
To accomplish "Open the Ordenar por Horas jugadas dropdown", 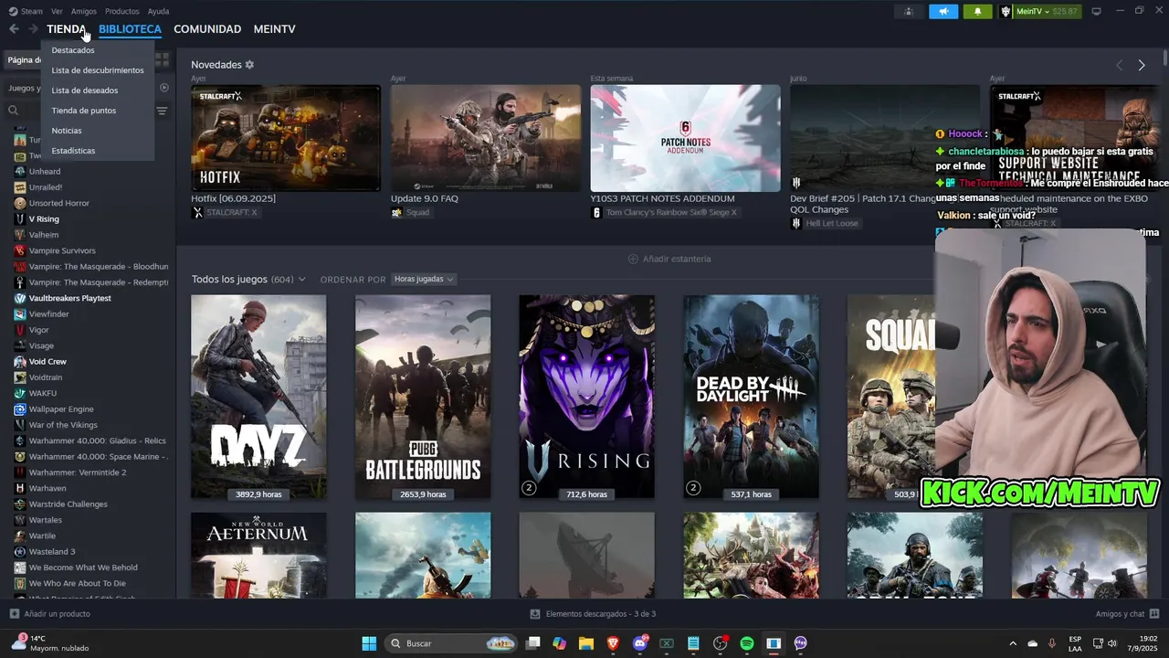I will [424, 279].
